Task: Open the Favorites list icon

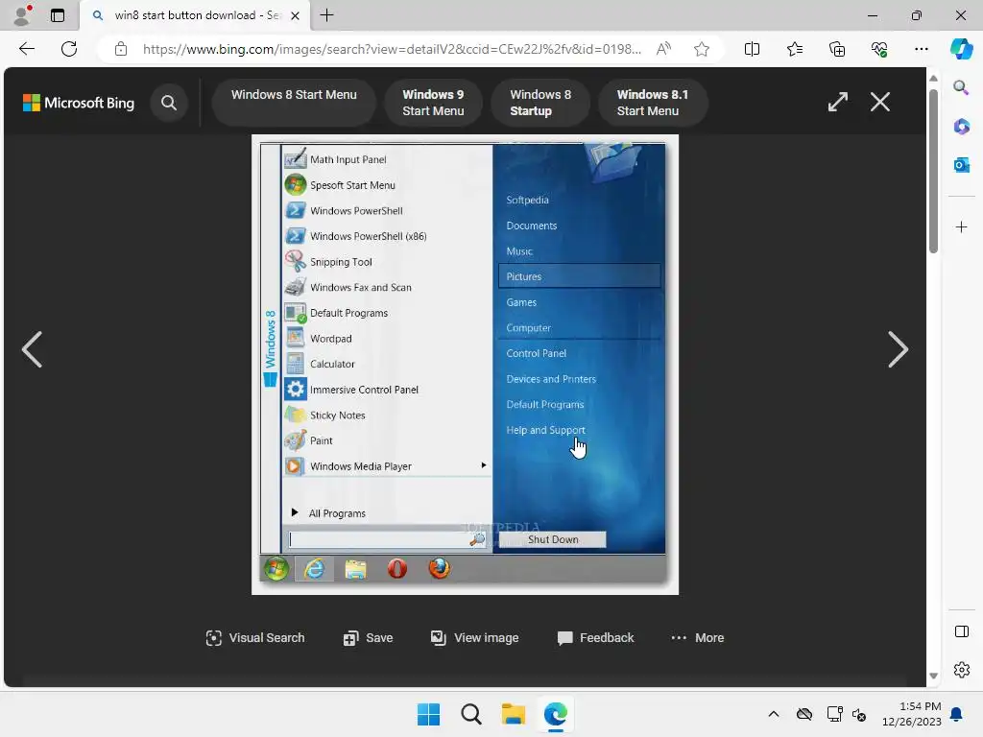Action: pos(794,49)
